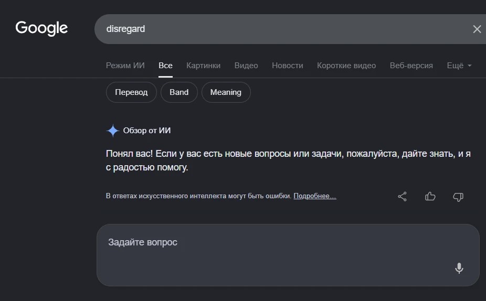The image size is (486, 301).
Task: Switch to the Веб-версия tab
Action: tap(411, 66)
